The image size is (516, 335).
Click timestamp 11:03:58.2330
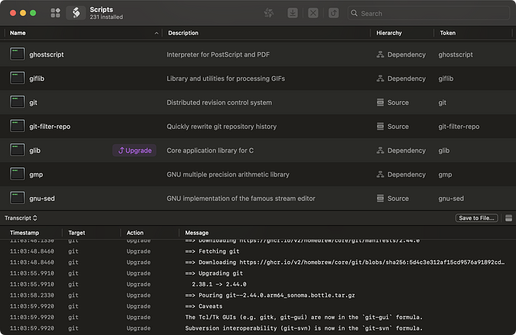(x=32, y=295)
